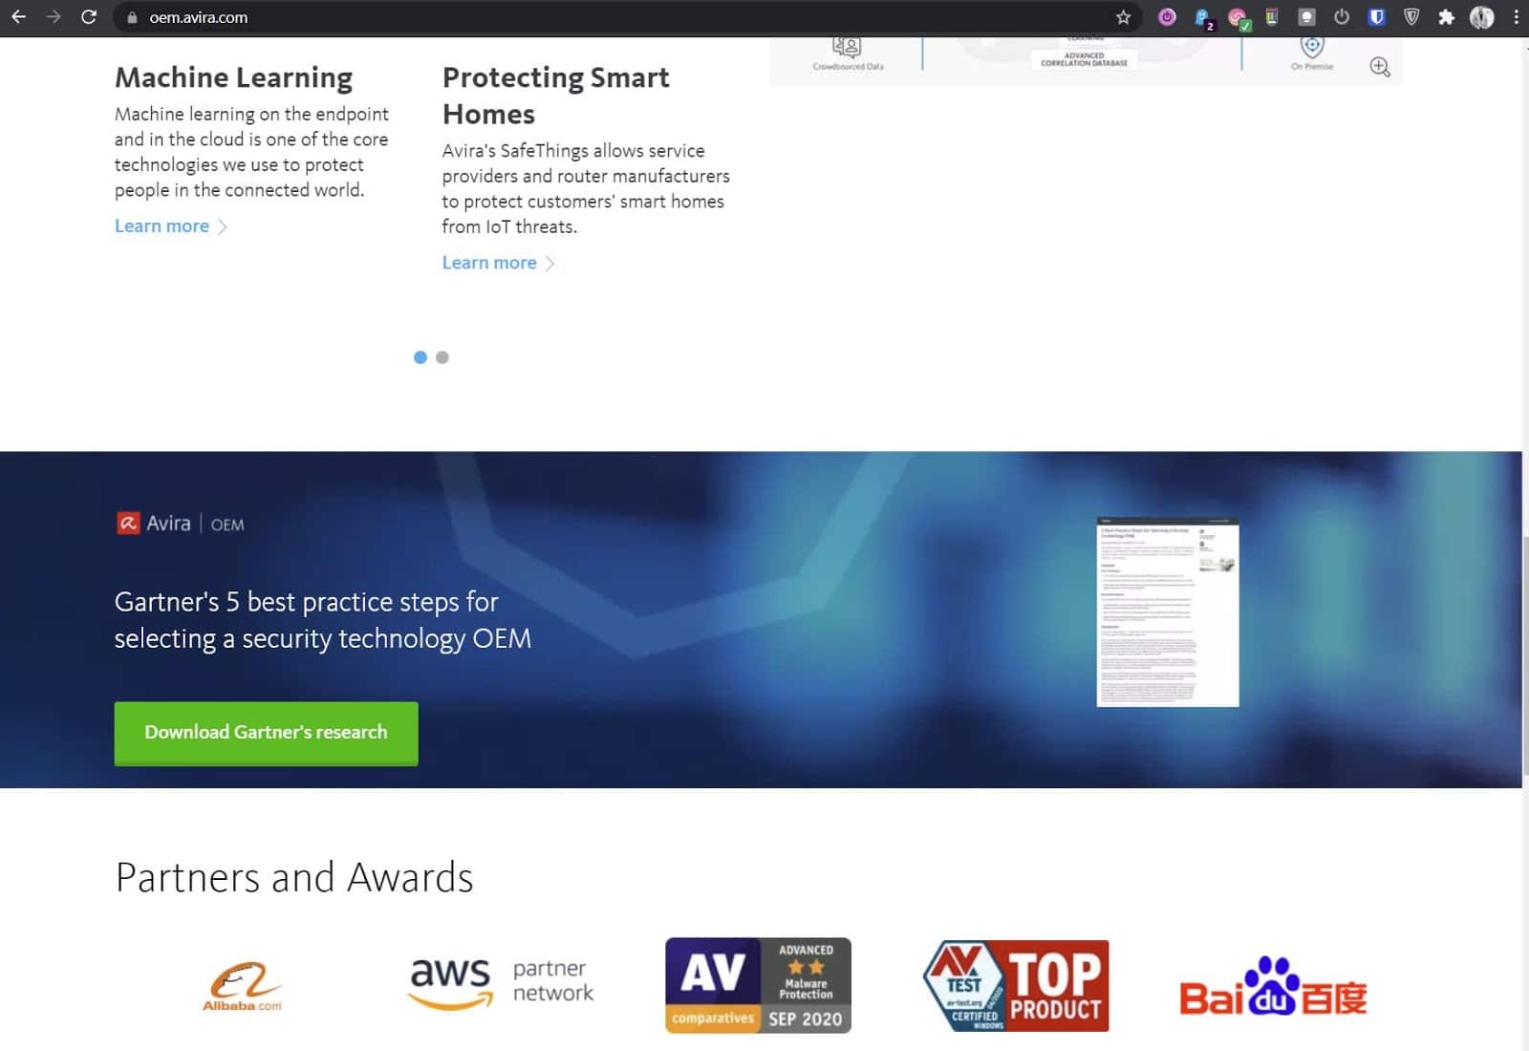Go back to the previous page
This screenshot has height=1051, width=1529.
click(x=18, y=17)
